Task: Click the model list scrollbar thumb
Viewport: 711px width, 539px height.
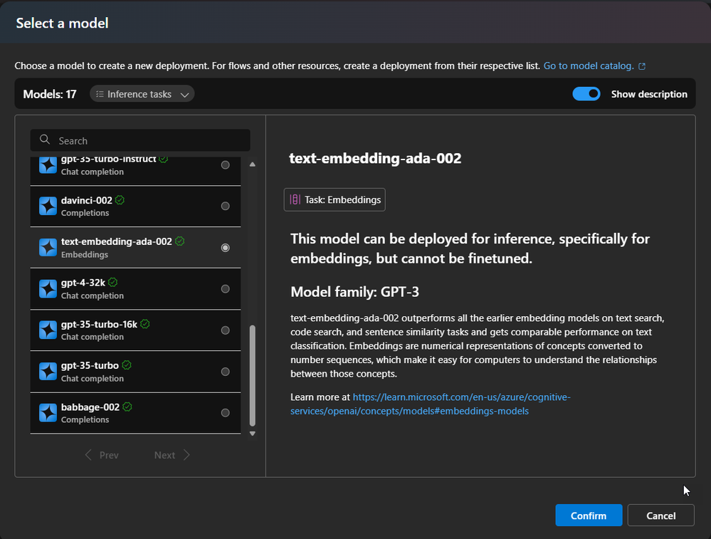Action: pos(253,376)
